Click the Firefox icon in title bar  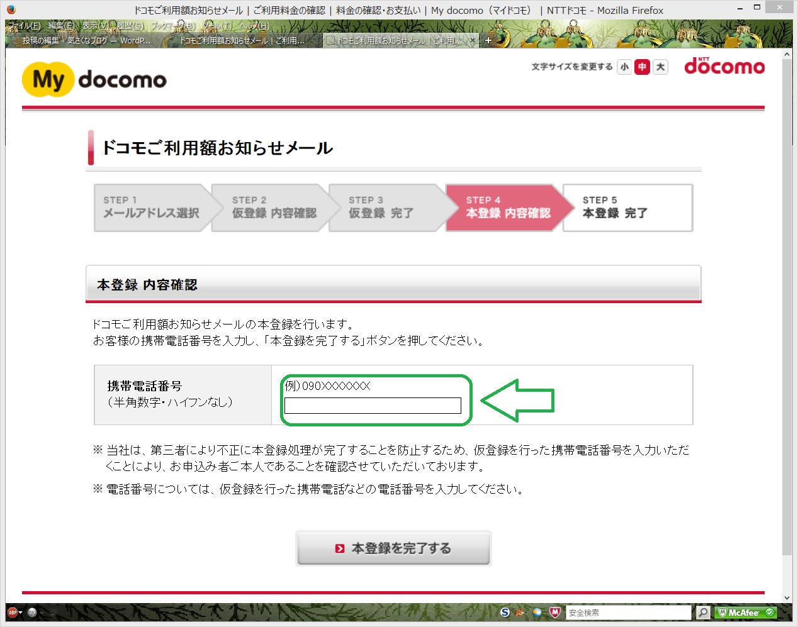pyautogui.click(x=11, y=10)
